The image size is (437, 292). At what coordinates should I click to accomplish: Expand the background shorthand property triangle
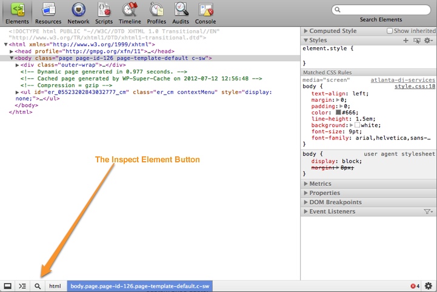point(352,125)
